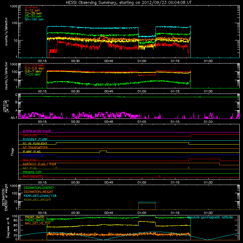Click the MAX_DET_VS_TOT legend label
This screenshot has height=243, width=243.
tap(38, 223)
